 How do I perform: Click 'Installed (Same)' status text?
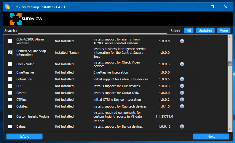pos(67,53)
